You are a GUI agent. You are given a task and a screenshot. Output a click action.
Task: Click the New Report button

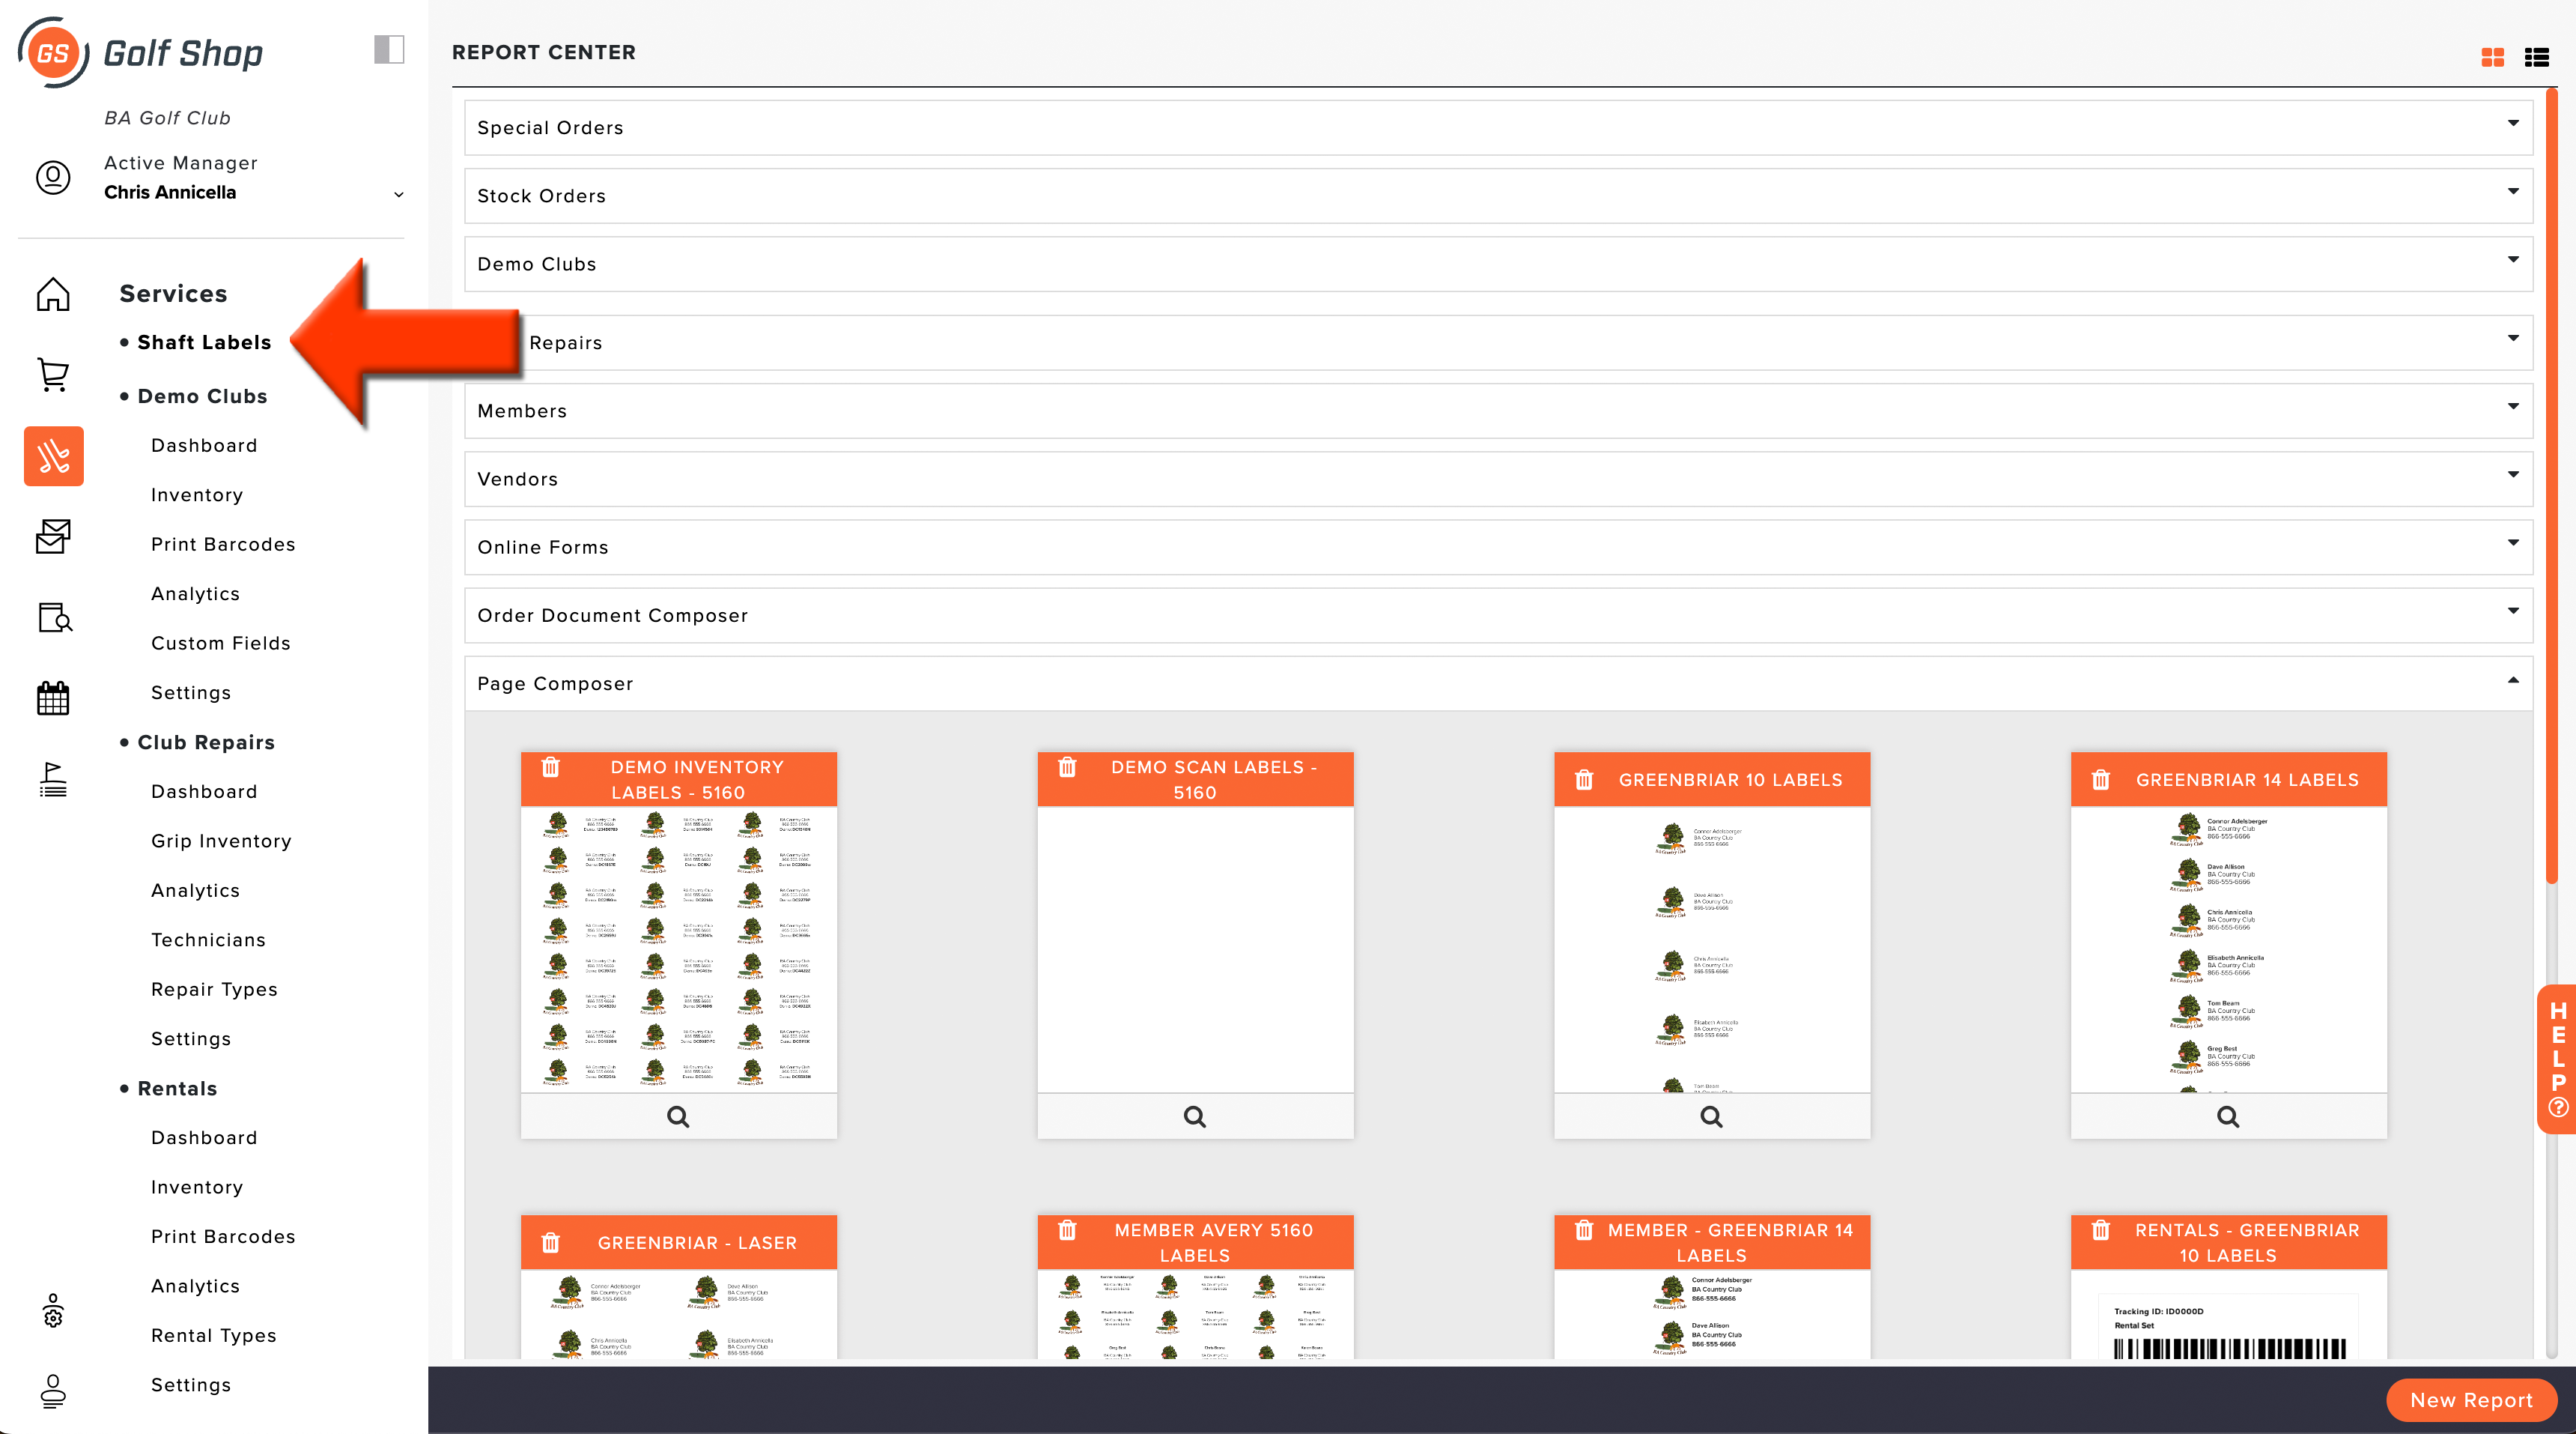pos(2471,1400)
